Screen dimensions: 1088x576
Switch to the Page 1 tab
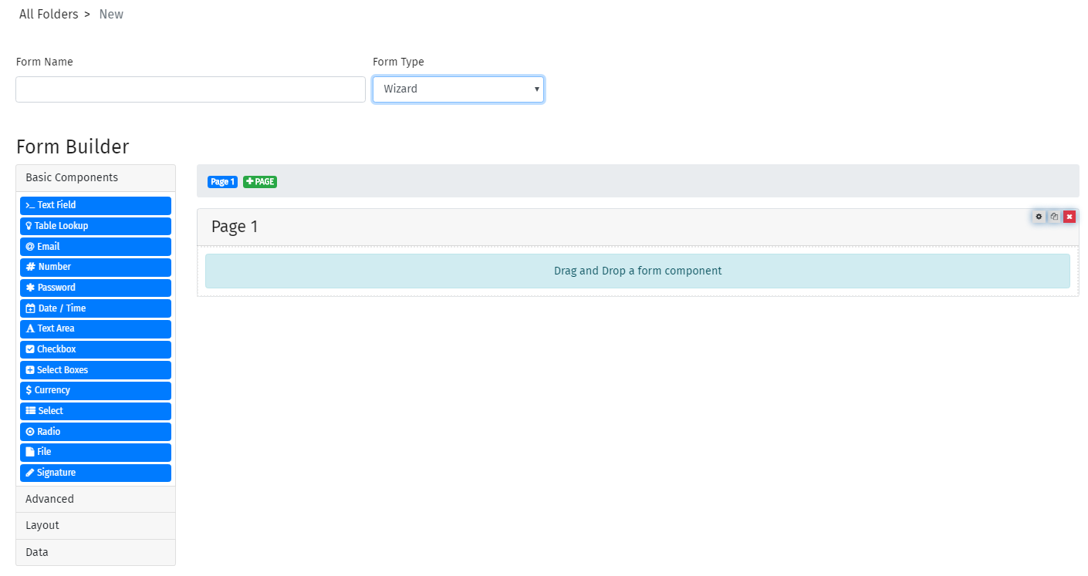pyautogui.click(x=222, y=181)
